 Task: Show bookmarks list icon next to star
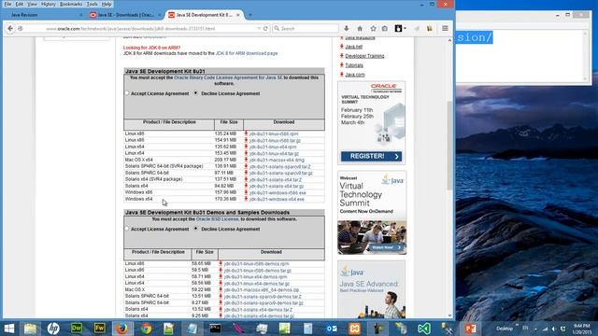[385, 29]
